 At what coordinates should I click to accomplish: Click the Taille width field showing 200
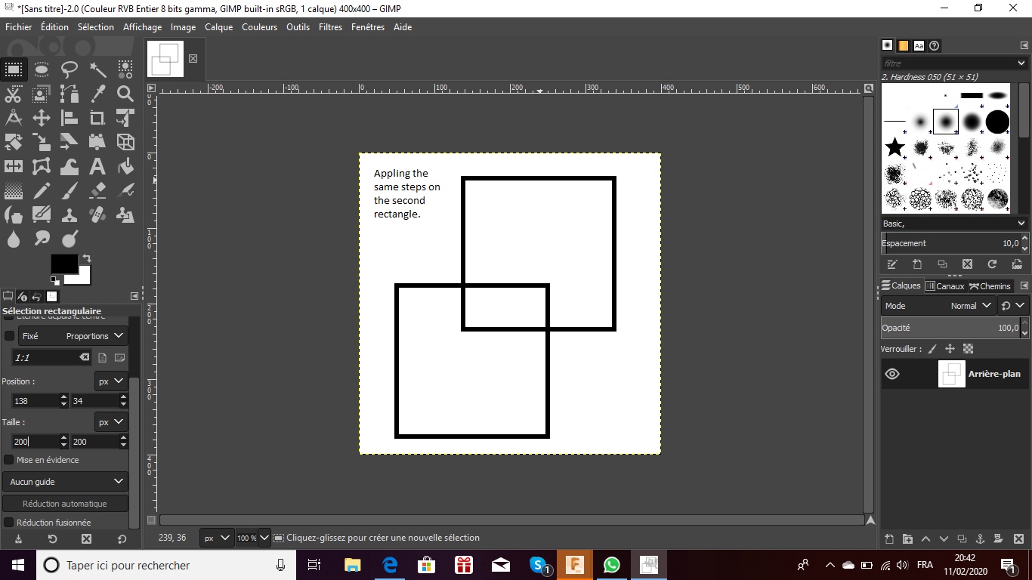click(35, 442)
